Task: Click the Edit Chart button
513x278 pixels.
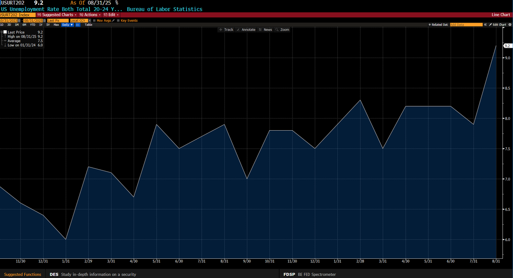Action: point(498,25)
